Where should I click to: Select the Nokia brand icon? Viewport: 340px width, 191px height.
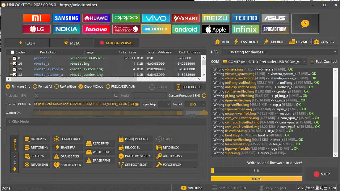[x=66, y=29]
